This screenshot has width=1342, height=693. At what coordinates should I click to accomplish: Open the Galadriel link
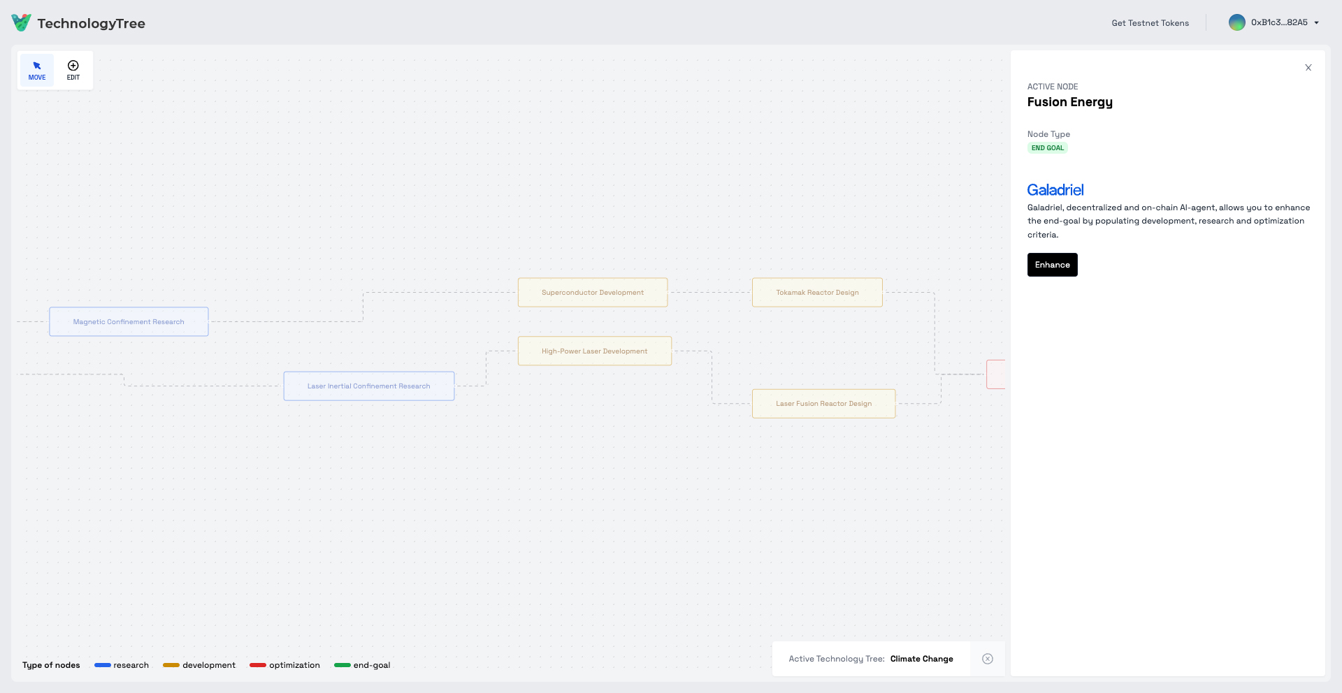1055,190
